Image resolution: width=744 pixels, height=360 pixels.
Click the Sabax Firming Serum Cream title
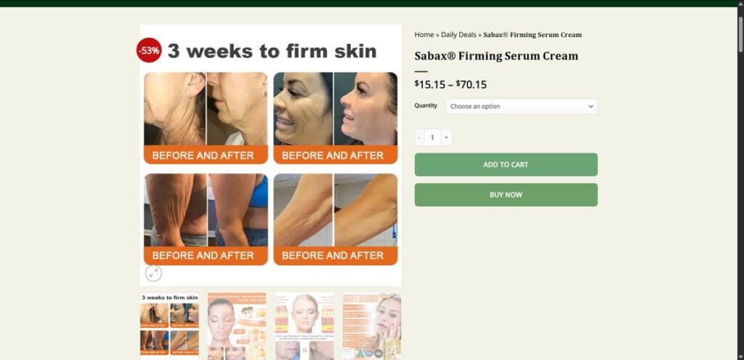[496, 56]
